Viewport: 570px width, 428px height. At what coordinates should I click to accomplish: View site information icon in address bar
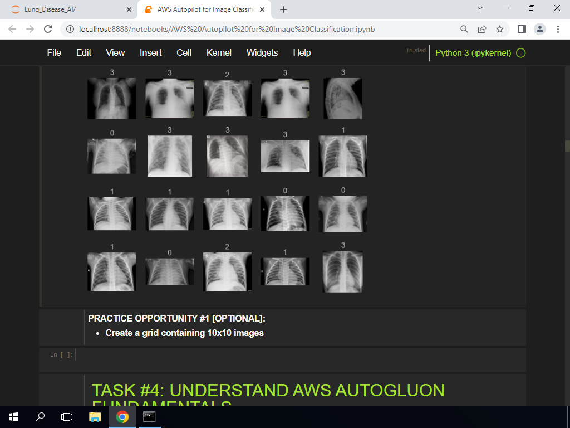[70, 29]
